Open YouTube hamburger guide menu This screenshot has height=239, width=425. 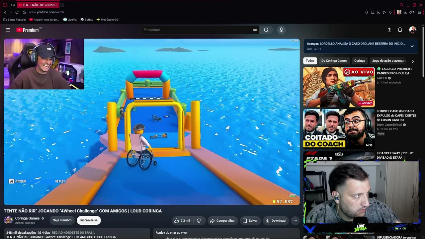tap(8, 30)
